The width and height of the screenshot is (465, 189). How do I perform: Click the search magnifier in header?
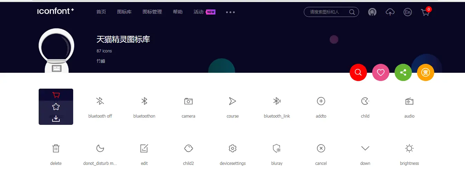[352, 12]
